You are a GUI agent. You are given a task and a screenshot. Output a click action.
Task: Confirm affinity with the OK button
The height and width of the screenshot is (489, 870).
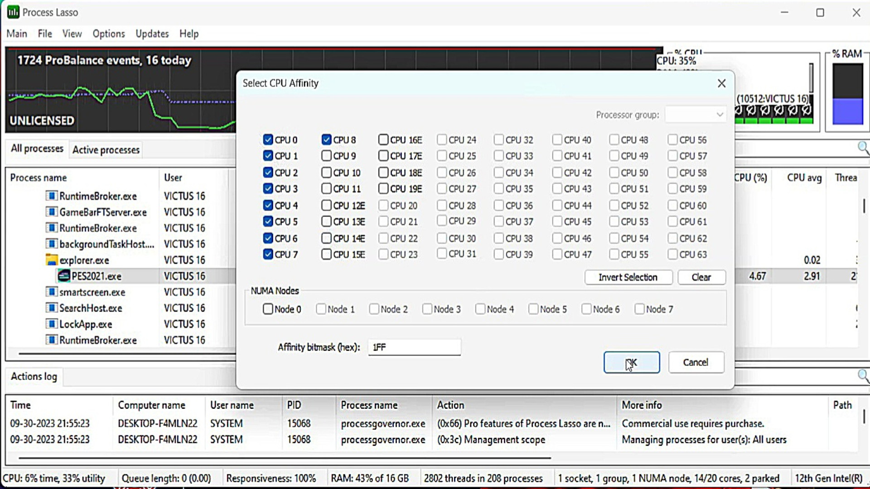point(632,362)
